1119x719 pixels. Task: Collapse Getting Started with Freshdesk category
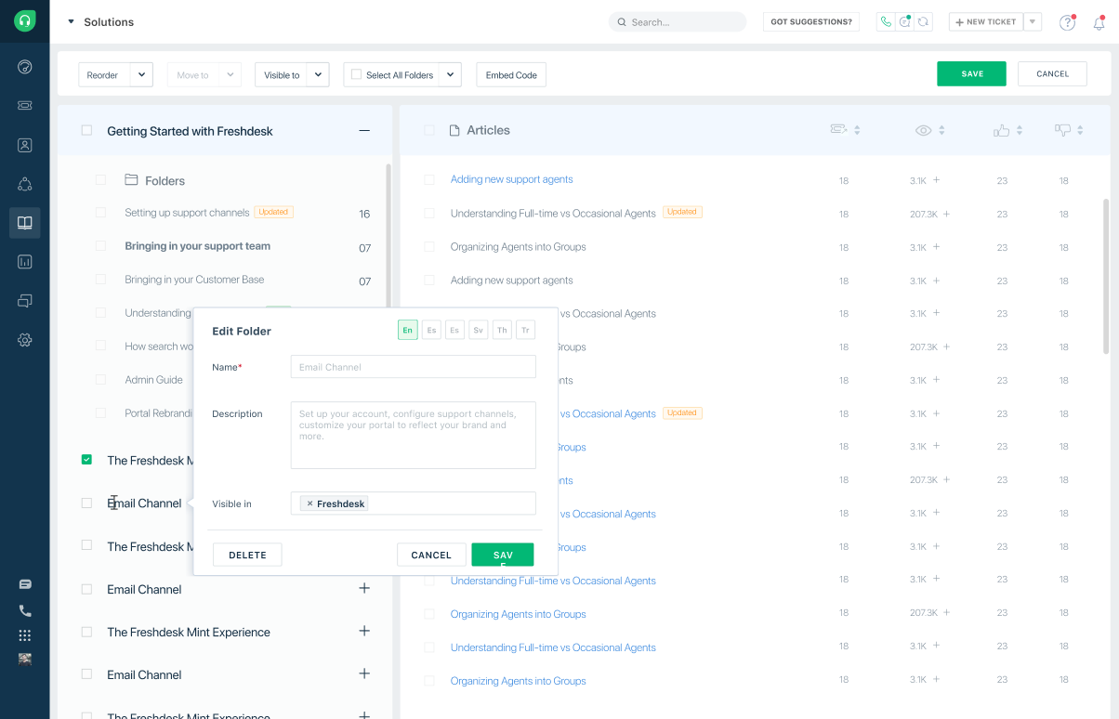tap(364, 131)
